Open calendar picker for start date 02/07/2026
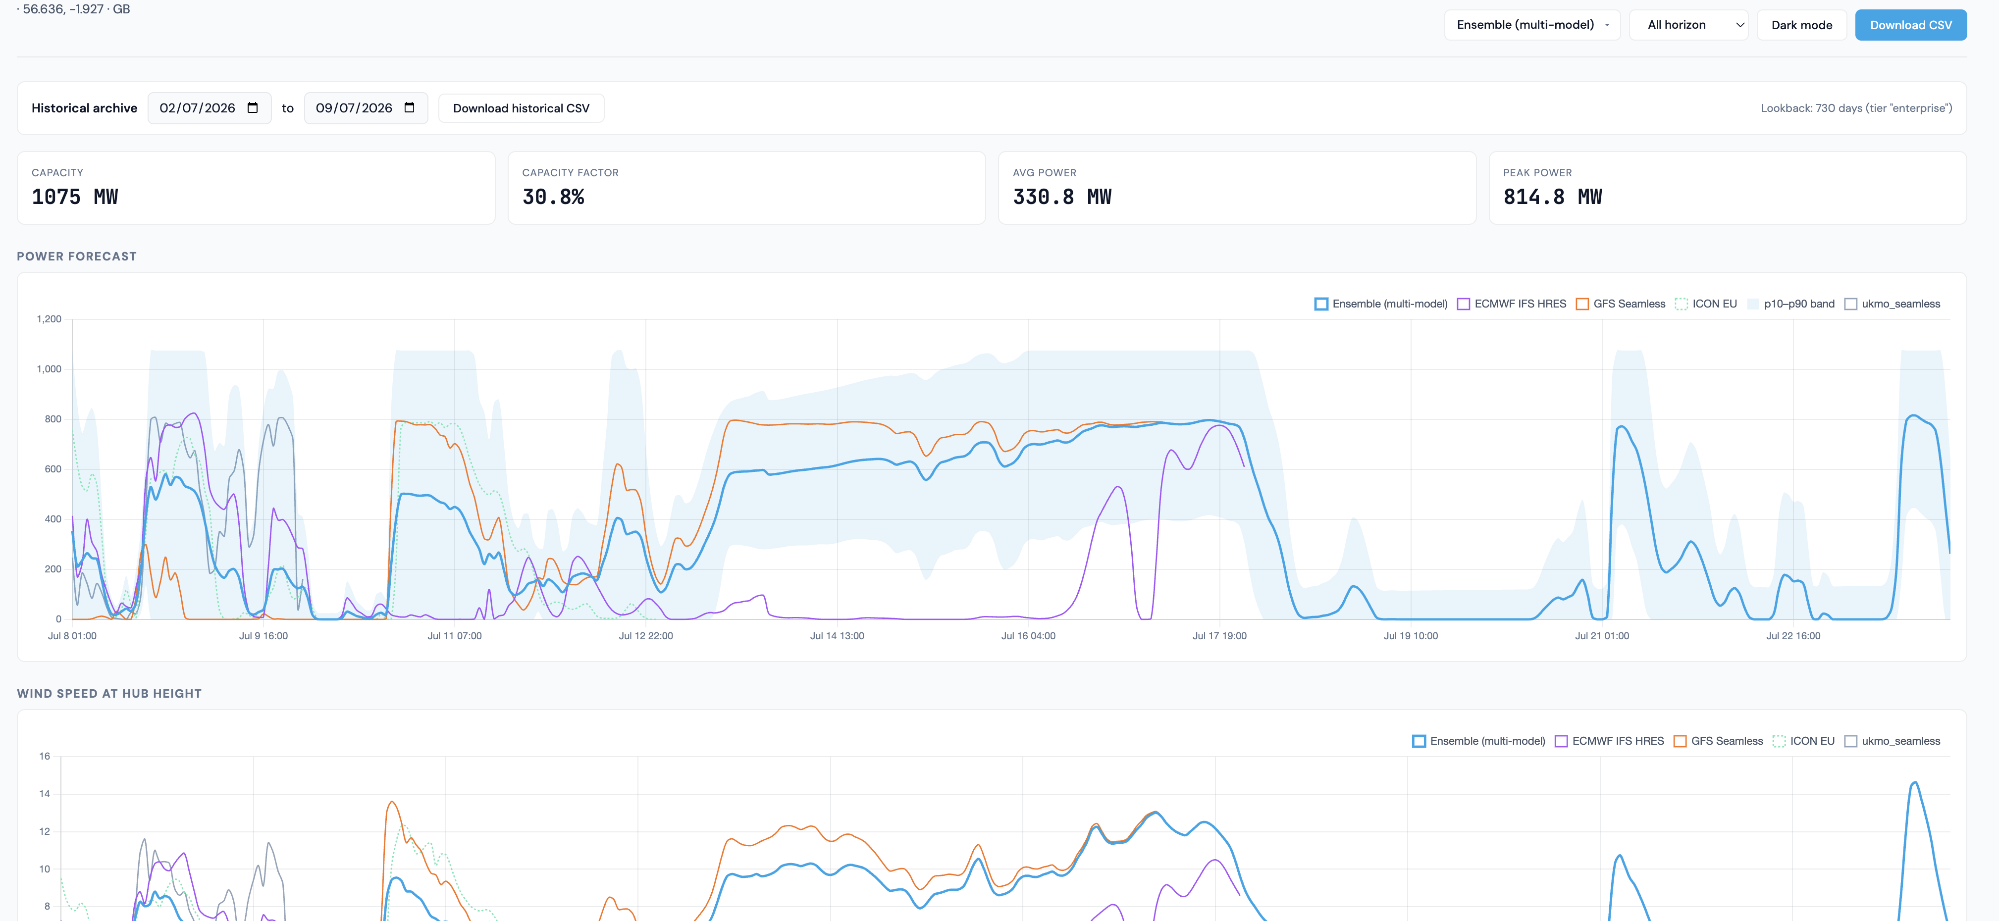The width and height of the screenshot is (1999, 921). (252, 108)
